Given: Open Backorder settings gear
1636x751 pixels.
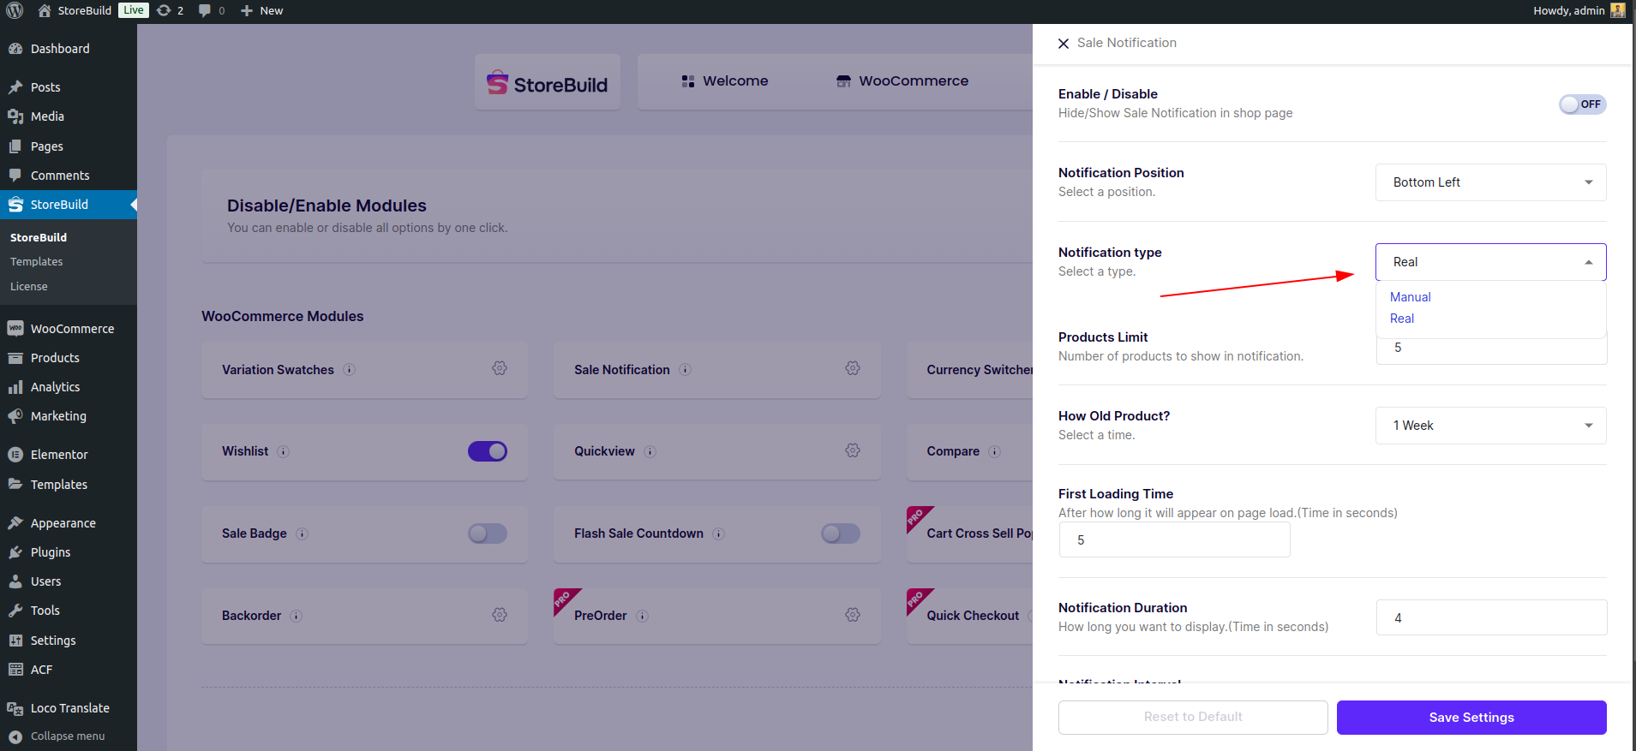Looking at the screenshot, I should click(x=500, y=615).
